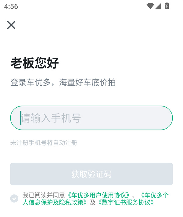The image size is (183, 217).
Task: Click the empty right side of phone field
Action: pos(137,118)
